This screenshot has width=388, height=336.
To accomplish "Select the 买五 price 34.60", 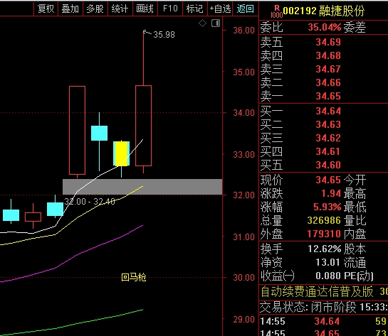I will point(328,165).
